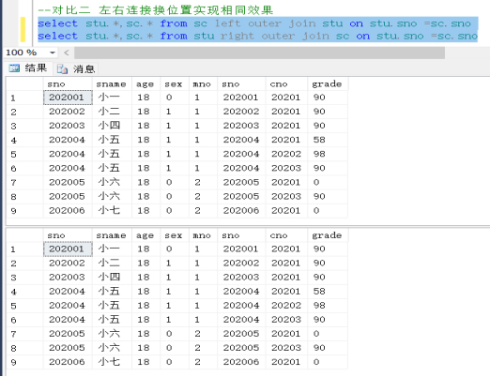The width and height of the screenshot is (490, 377).
Task: Select row 9 header in first grid
Action: click(x=24, y=211)
